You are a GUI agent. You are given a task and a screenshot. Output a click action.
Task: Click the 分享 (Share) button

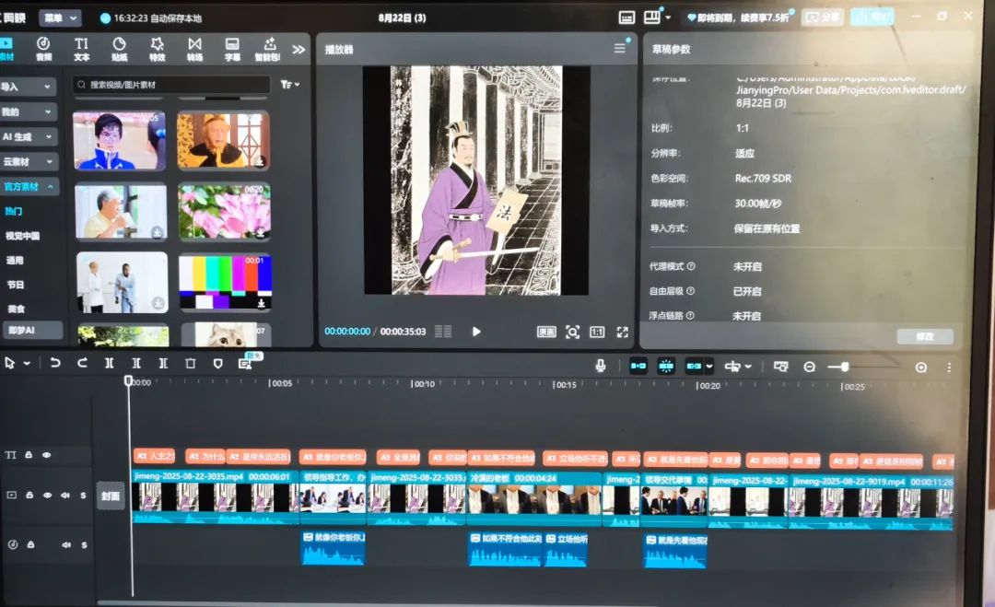(823, 18)
